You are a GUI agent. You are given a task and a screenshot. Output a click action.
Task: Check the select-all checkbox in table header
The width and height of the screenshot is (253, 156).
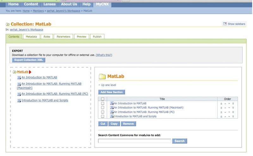102,99
